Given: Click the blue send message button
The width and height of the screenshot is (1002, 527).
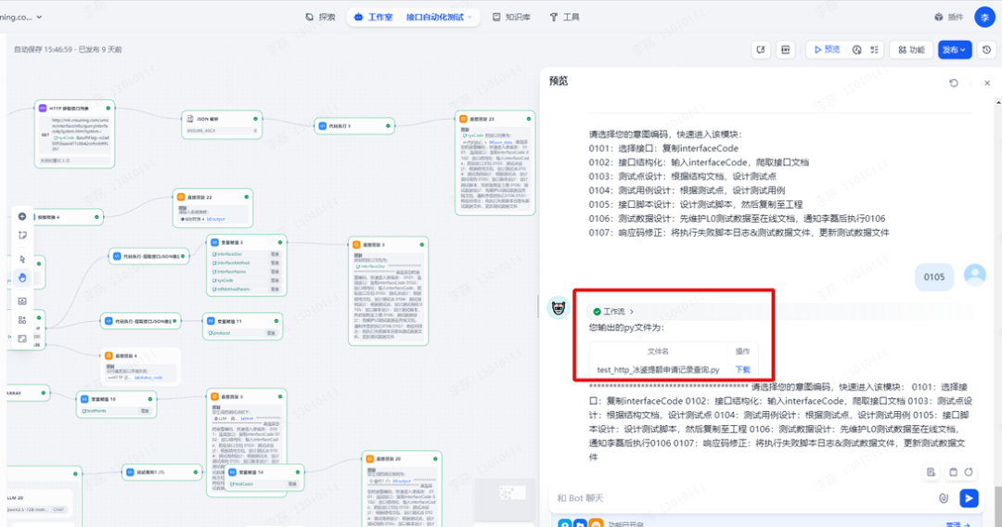Looking at the screenshot, I should 969,498.
